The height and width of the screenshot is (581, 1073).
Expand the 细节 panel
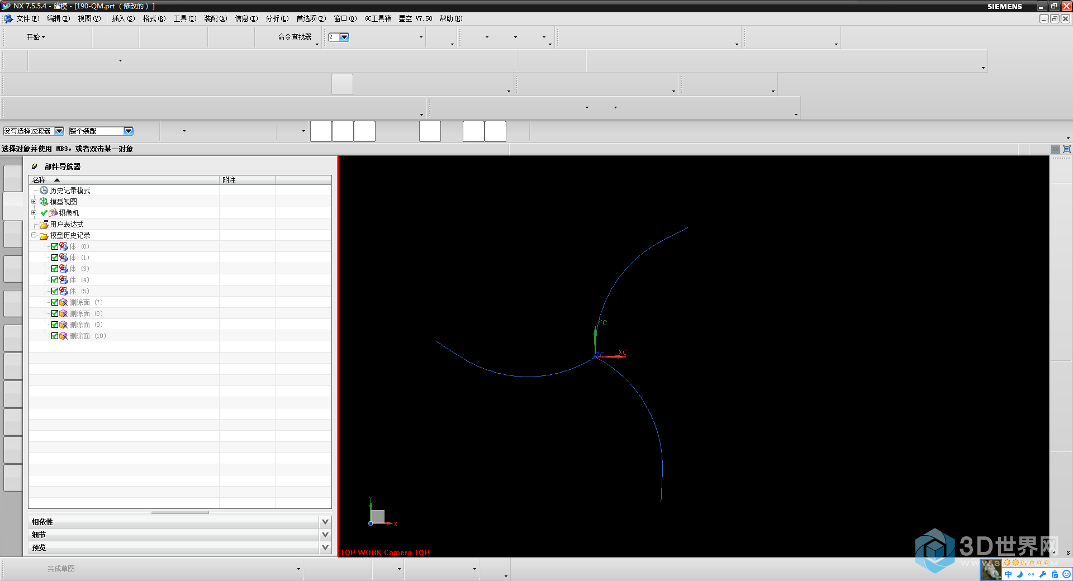click(325, 535)
